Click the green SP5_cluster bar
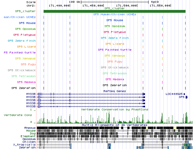The image size is (193, 149). click(114, 12)
